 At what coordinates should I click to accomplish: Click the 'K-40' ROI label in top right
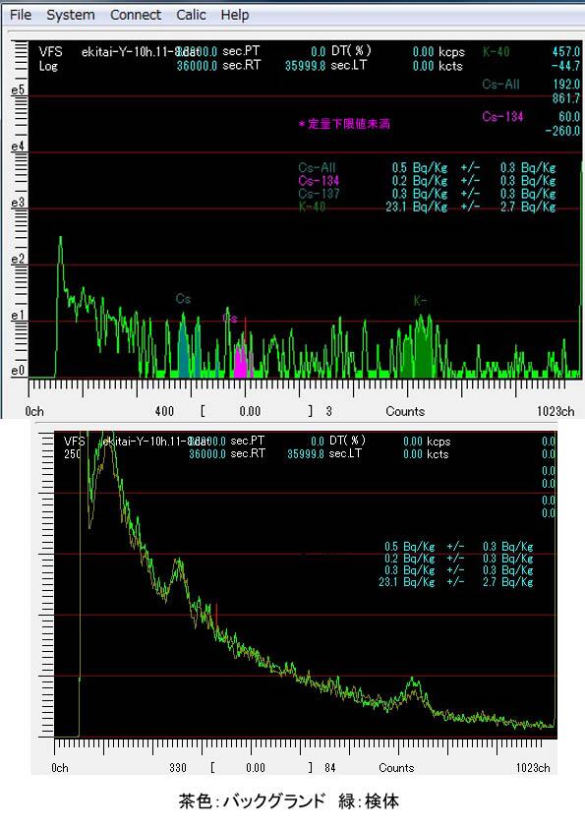pos(497,52)
